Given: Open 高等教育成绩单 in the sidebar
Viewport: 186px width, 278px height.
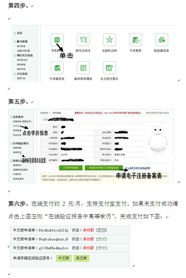Looking at the screenshot, I should pyautogui.click(x=20, y=170).
